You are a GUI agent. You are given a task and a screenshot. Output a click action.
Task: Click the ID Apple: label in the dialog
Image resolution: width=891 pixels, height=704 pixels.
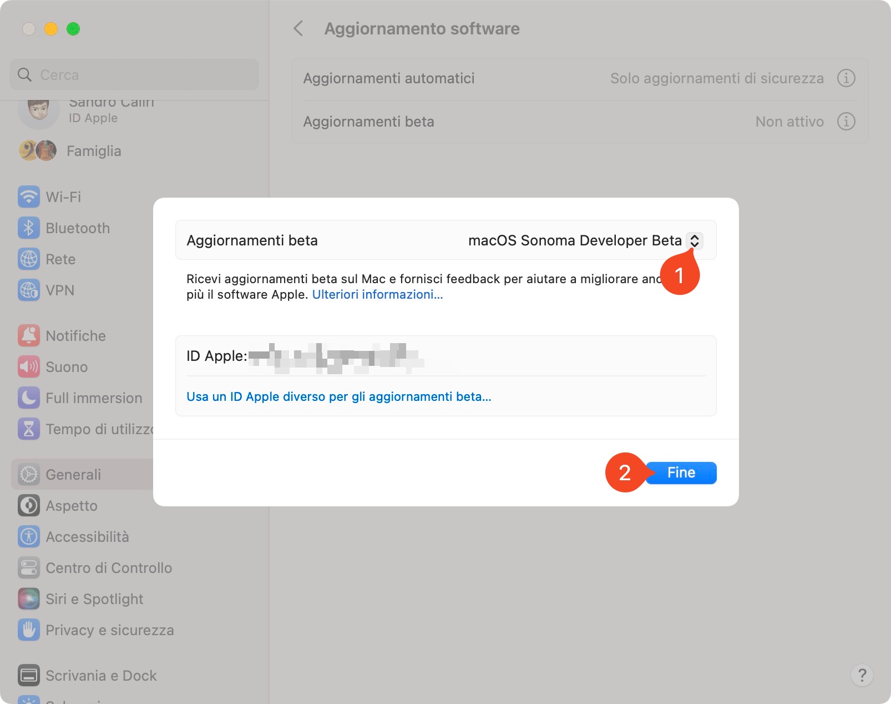pyautogui.click(x=217, y=356)
